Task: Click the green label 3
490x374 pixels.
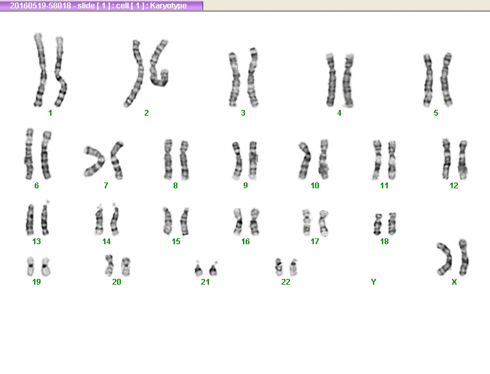Action: pyautogui.click(x=243, y=113)
